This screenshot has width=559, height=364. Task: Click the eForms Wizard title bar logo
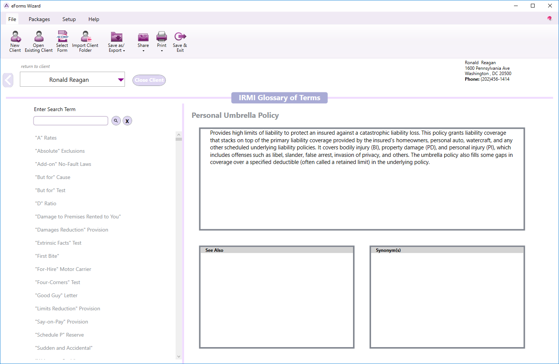[x=6, y=6]
